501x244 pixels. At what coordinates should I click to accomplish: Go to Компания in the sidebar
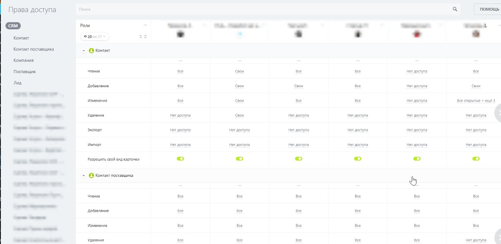23,60
